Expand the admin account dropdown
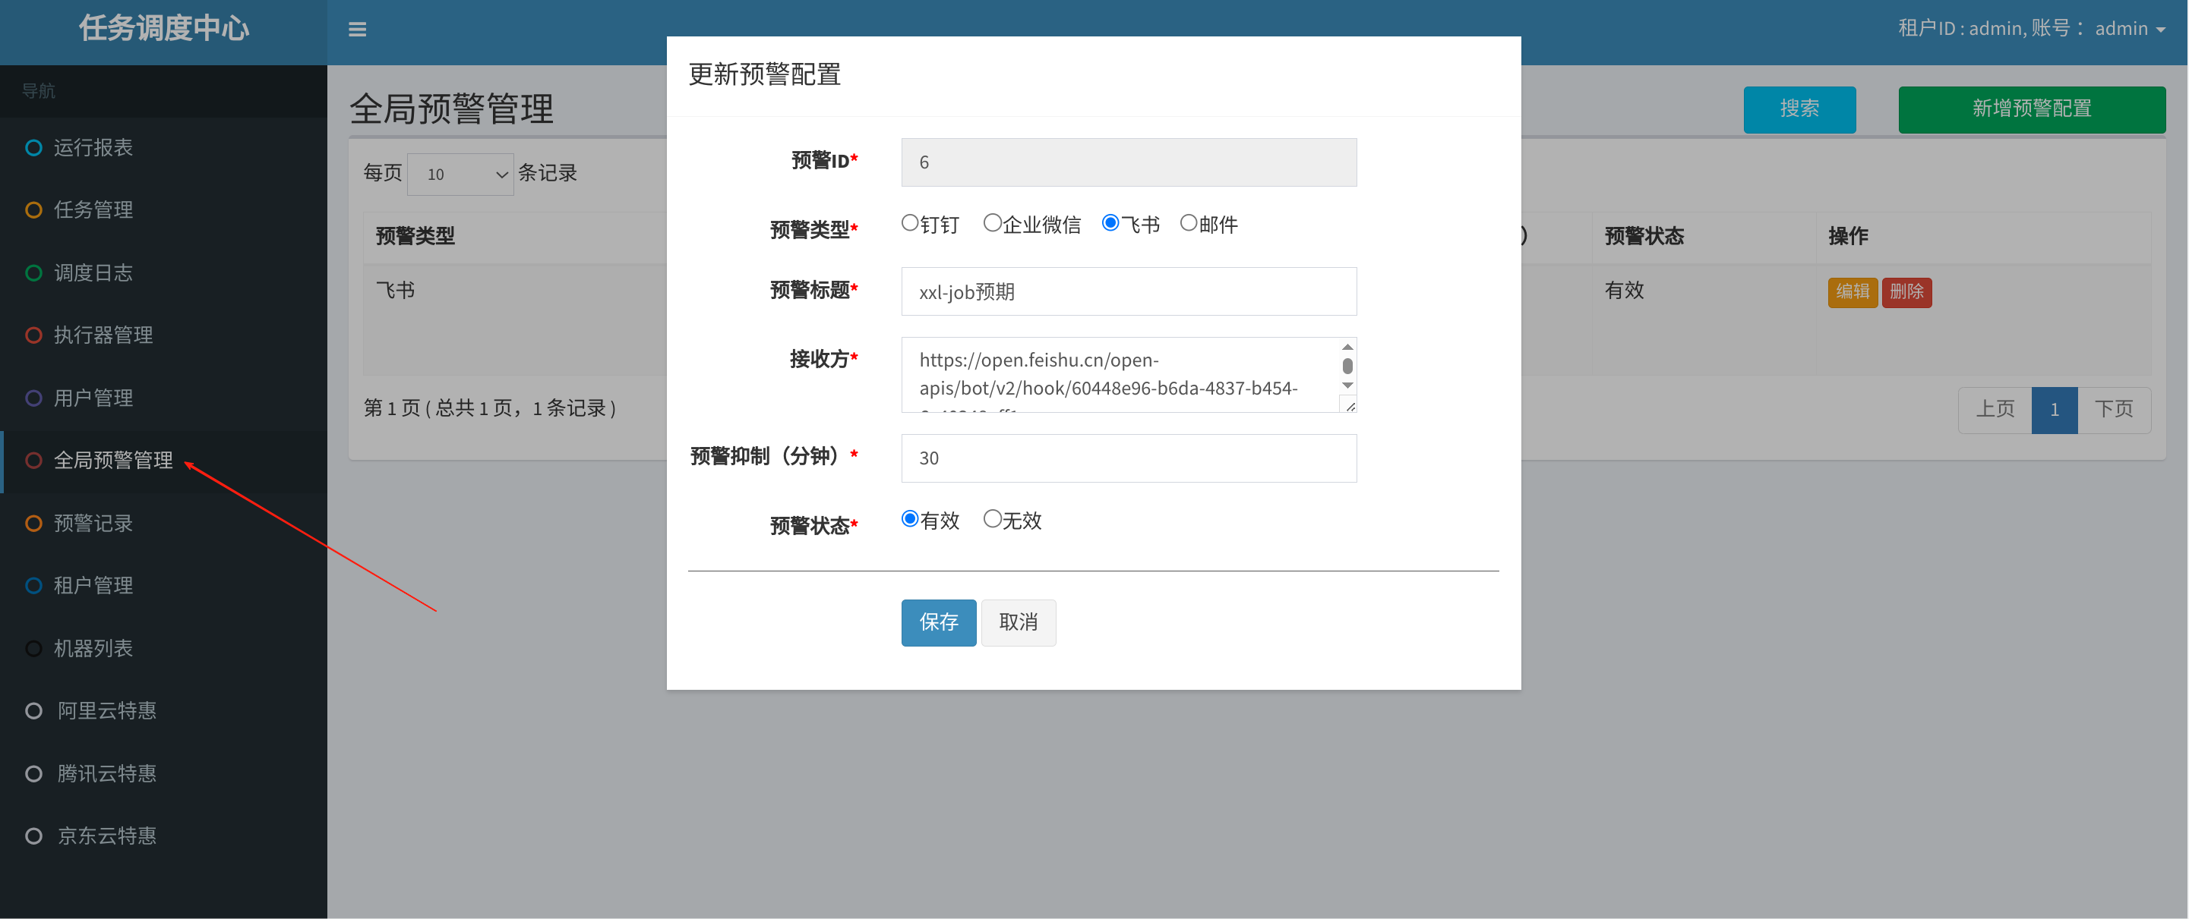 click(2129, 29)
